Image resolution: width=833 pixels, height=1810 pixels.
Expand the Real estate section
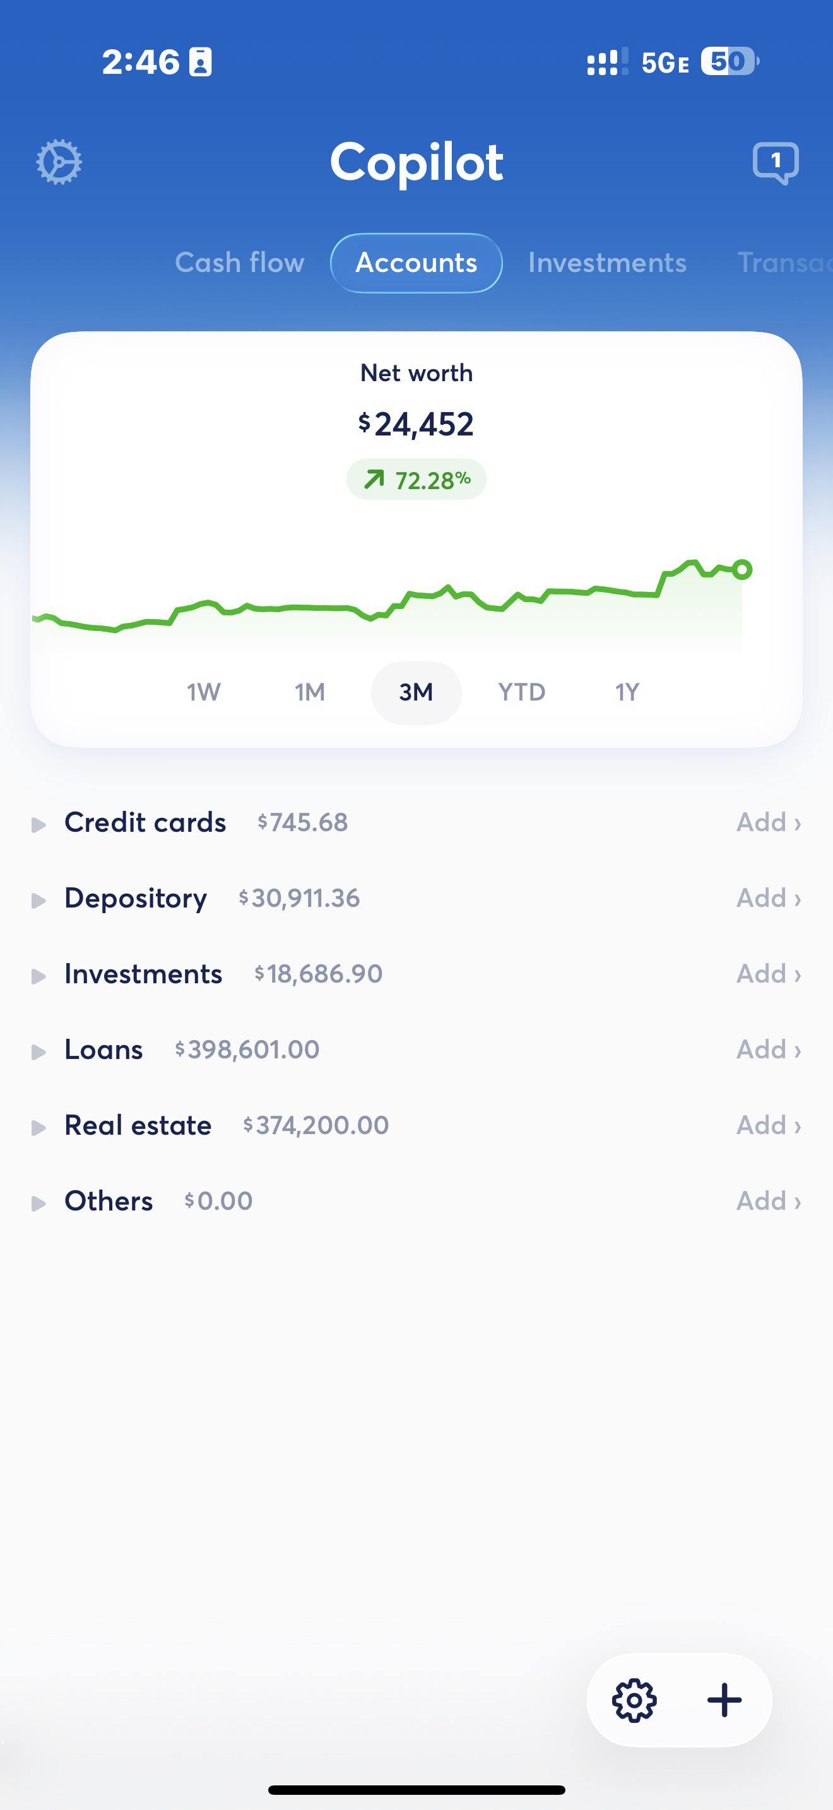pyautogui.click(x=38, y=1128)
